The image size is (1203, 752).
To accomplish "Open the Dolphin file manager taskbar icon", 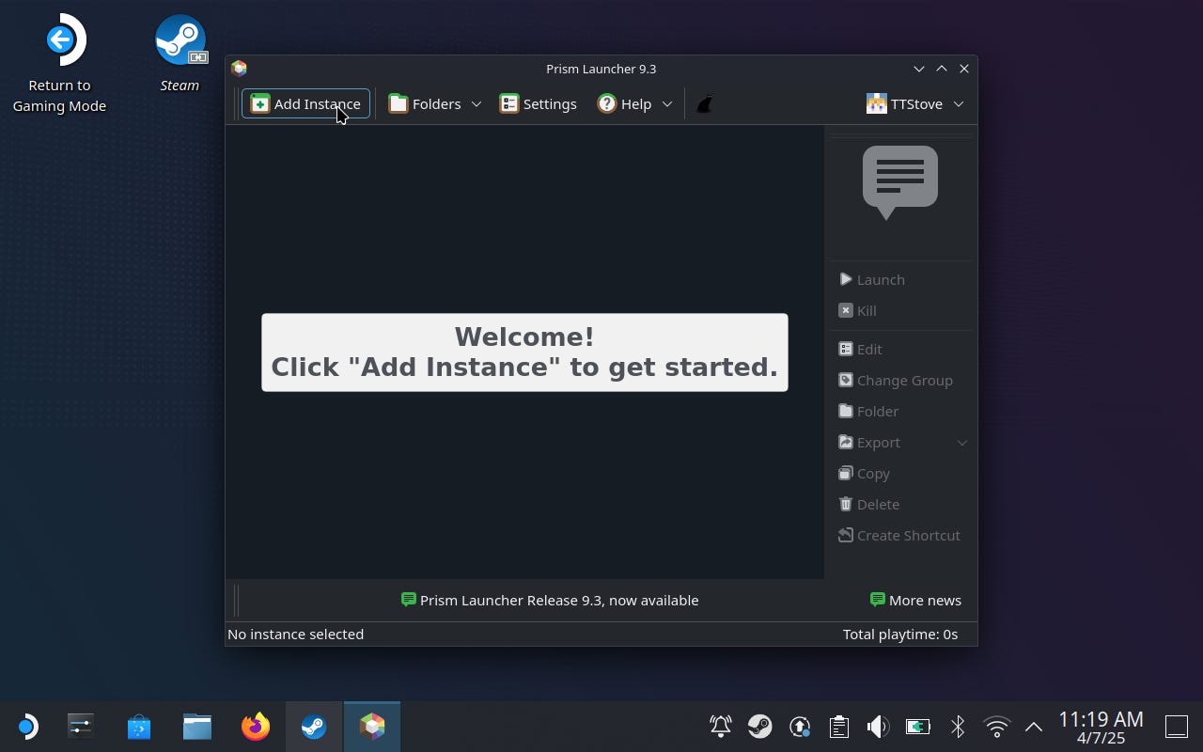I will click(197, 727).
